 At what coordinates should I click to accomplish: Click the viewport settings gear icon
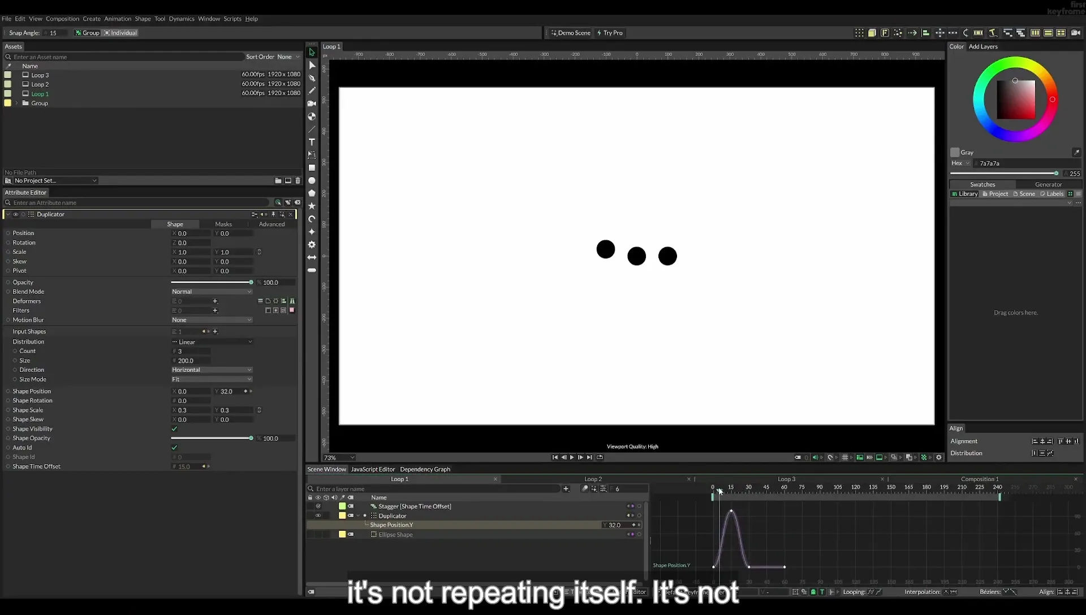click(x=939, y=458)
